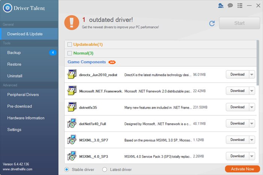Go to Restore in sidebar
The height and width of the screenshot is (175, 263).
29,64
